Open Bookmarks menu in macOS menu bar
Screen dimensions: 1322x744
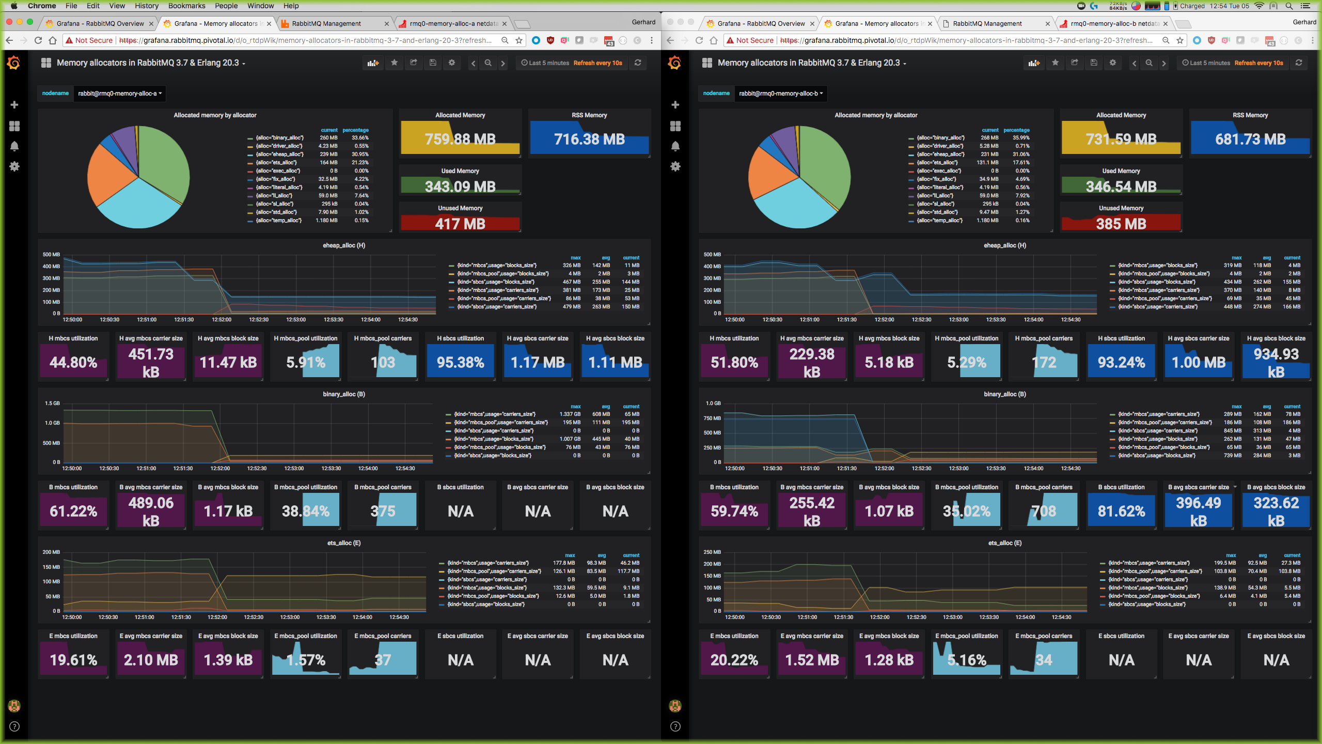click(186, 6)
